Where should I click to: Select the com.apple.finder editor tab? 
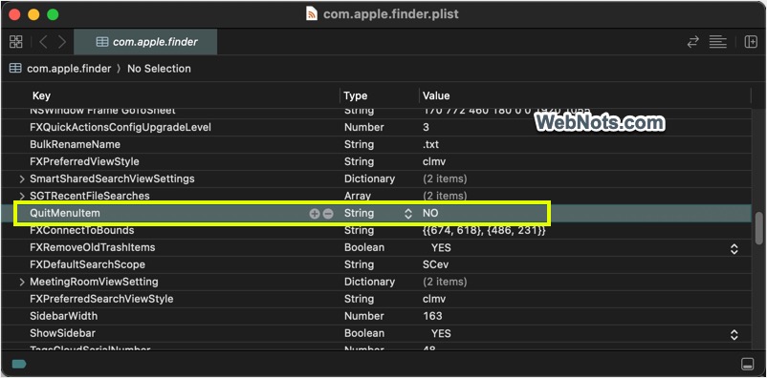[x=145, y=42]
